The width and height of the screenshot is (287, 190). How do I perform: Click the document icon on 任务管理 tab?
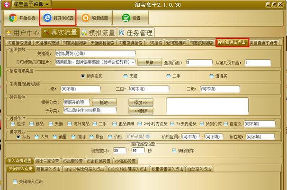tap(122, 33)
